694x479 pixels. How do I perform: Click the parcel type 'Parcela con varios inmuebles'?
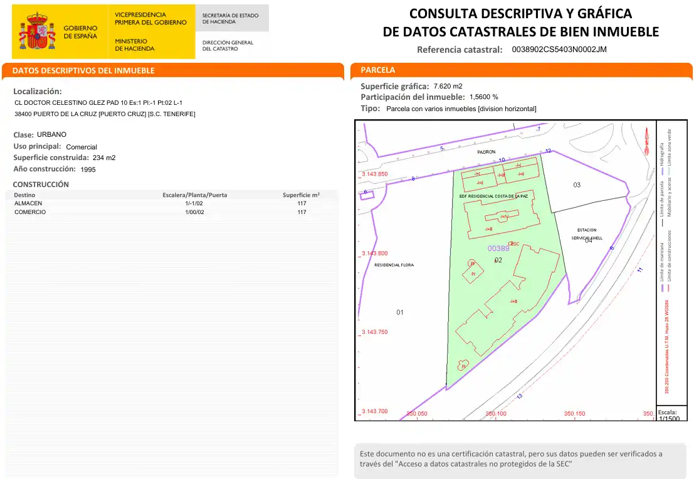click(461, 109)
